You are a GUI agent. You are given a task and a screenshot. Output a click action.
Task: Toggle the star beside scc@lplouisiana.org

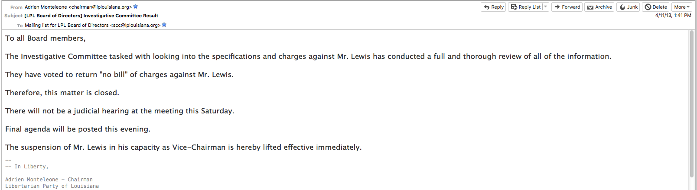click(164, 25)
